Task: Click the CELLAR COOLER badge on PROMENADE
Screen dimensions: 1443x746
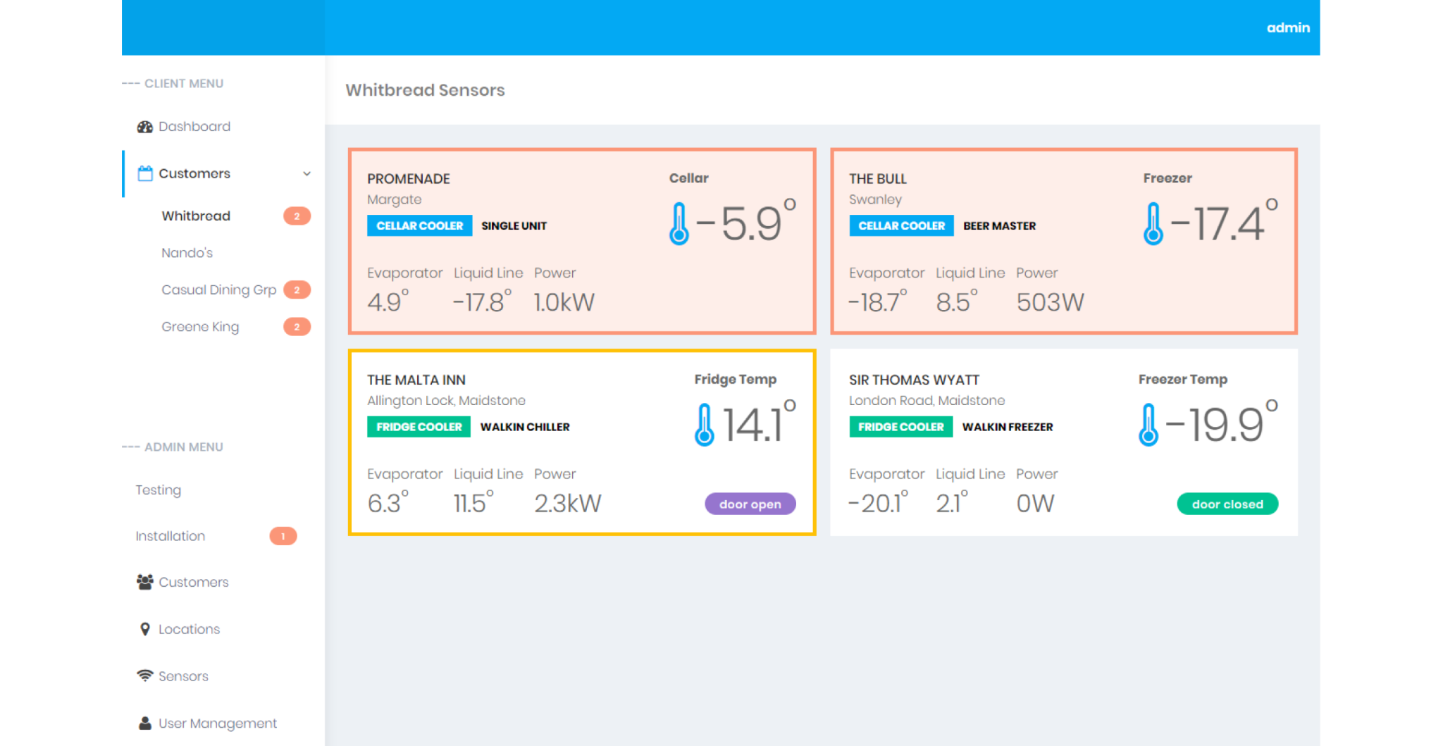Action: point(419,225)
